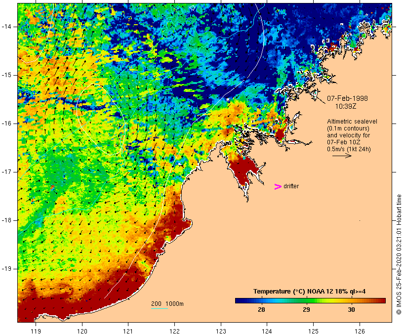Screen dimensions: 405x336
Task: Click the latitude label -18
Action: click(6, 220)
